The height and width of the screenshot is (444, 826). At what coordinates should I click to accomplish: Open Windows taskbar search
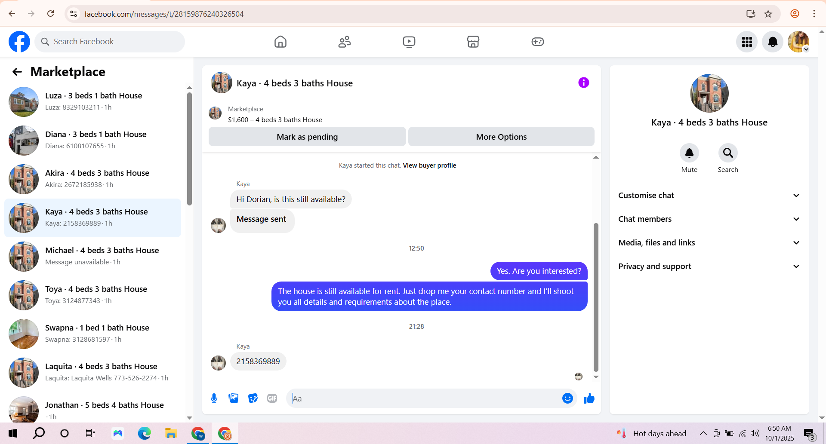39,433
